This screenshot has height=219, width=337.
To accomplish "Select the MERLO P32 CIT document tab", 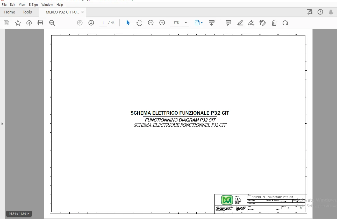I will pyautogui.click(x=62, y=12).
